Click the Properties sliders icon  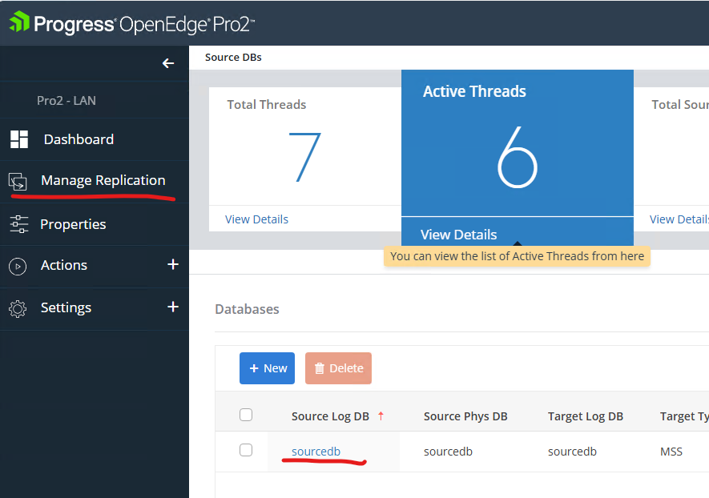click(18, 224)
